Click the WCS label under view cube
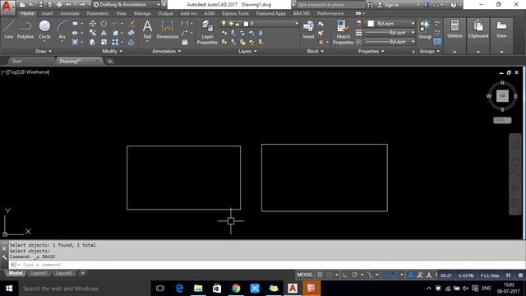The width and height of the screenshot is (526, 296). pos(502,120)
